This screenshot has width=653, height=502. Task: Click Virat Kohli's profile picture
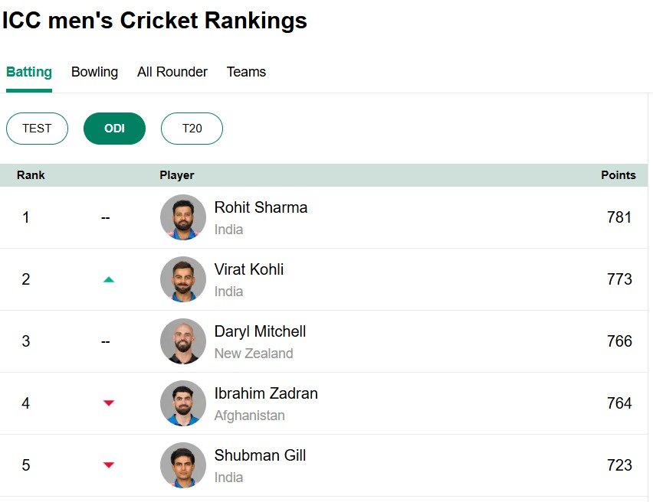(182, 279)
